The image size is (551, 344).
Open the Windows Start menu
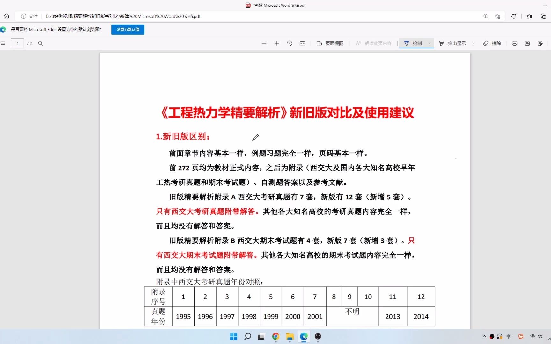pos(233,336)
